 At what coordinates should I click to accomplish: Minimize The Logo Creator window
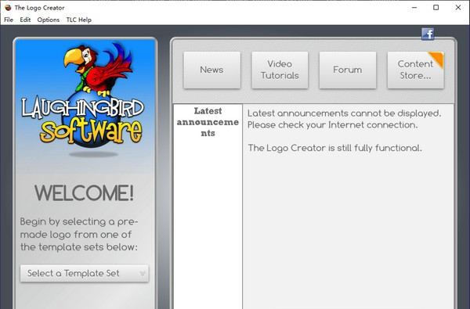point(414,8)
